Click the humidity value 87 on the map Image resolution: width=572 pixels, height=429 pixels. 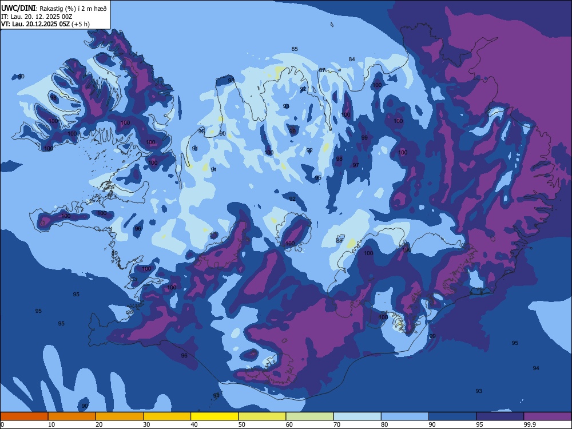[322, 70]
